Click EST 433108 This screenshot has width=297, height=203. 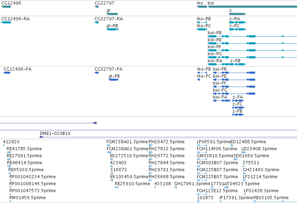(x=155, y=187)
